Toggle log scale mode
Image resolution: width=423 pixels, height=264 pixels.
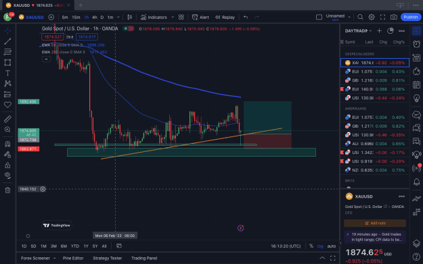(x=320, y=246)
